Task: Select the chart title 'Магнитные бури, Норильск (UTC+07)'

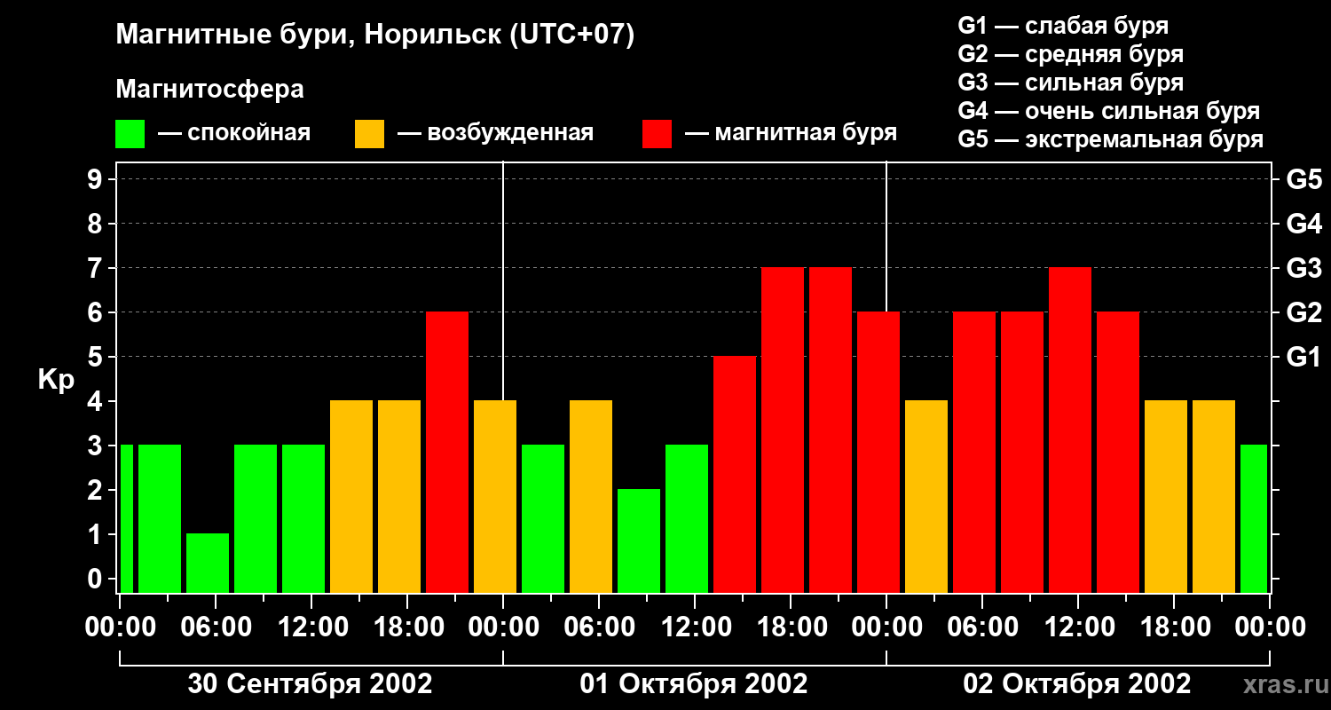Action: tap(375, 36)
